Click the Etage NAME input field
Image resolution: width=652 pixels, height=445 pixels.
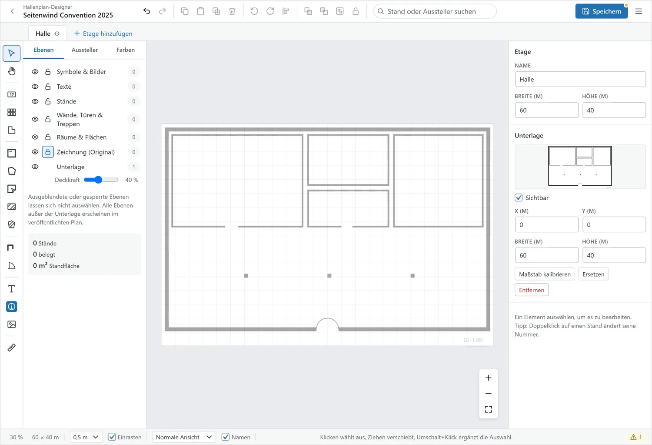(x=580, y=80)
